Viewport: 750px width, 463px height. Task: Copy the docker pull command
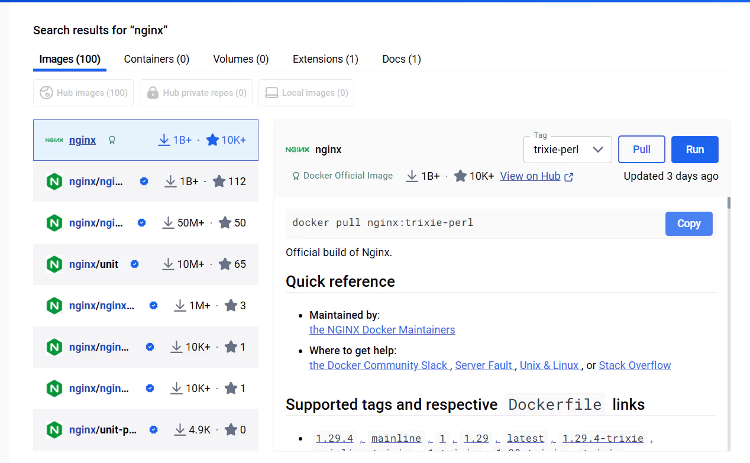point(688,224)
